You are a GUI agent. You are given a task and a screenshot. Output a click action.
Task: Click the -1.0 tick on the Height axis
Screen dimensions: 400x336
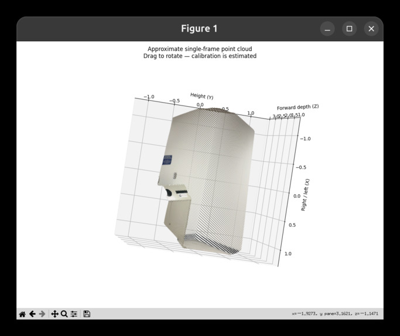point(149,97)
